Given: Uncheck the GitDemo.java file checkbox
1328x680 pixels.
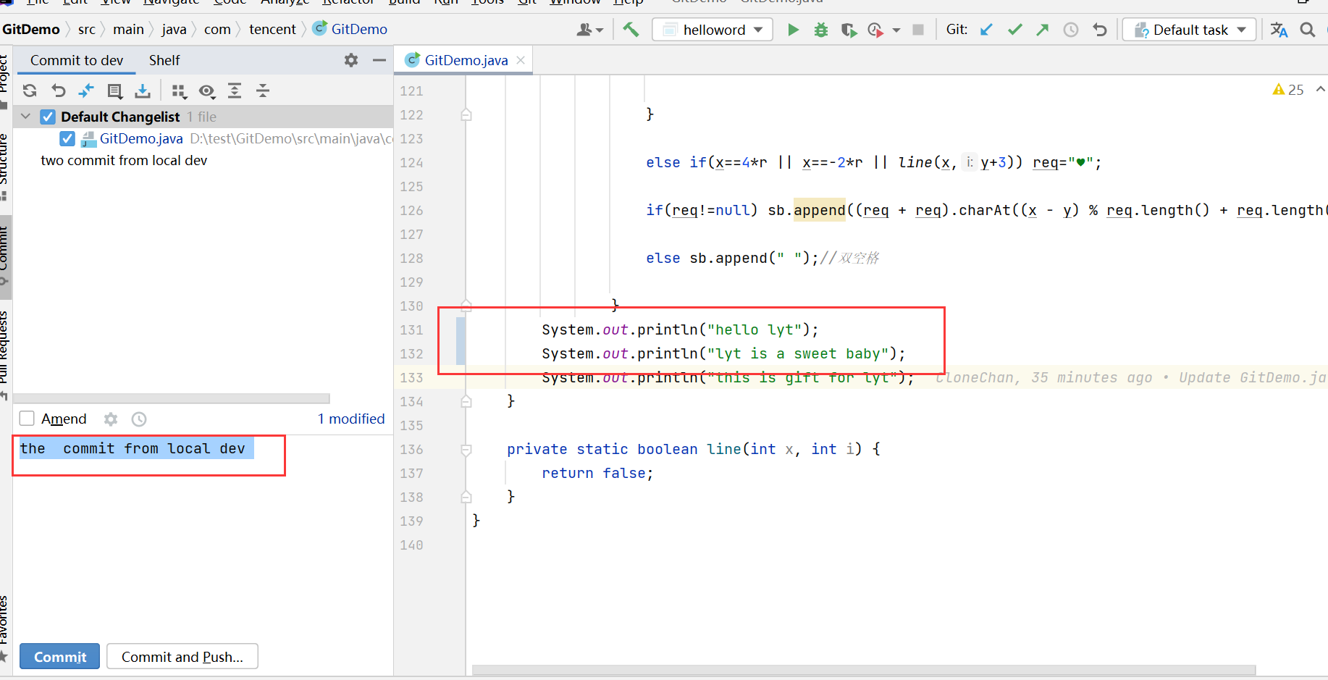Looking at the screenshot, I should point(67,138).
